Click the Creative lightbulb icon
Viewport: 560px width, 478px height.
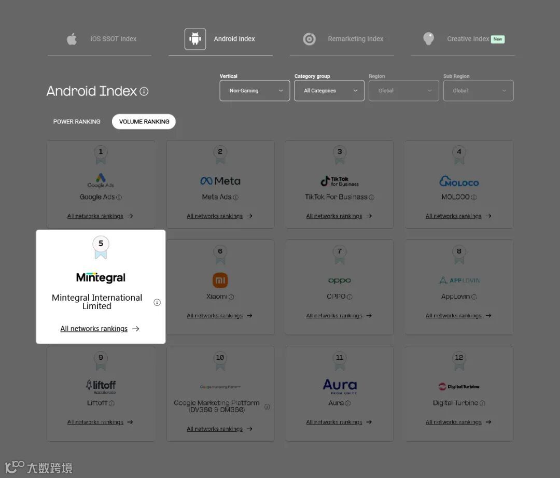click(429, 39)
